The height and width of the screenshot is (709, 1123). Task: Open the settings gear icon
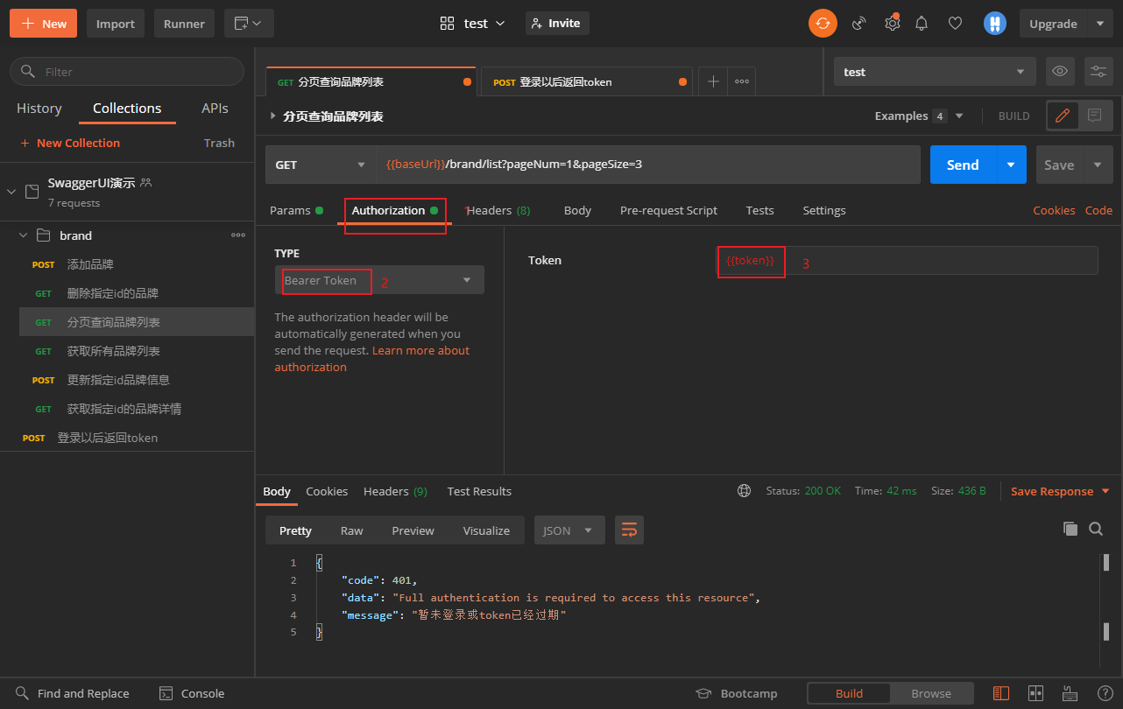(892, 24)
